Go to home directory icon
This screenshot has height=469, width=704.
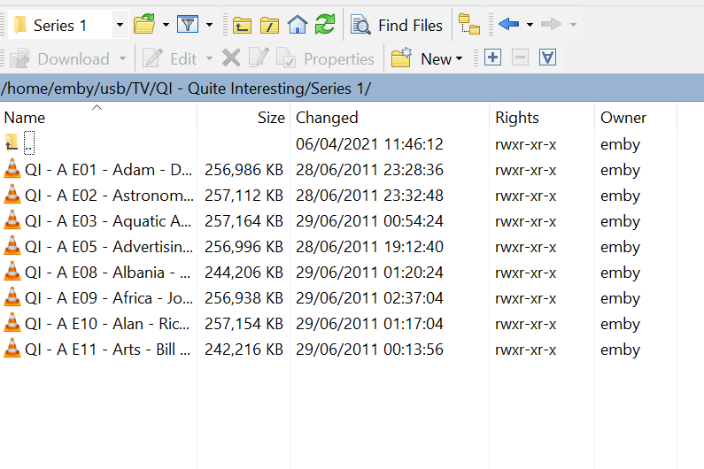point(298,25)
